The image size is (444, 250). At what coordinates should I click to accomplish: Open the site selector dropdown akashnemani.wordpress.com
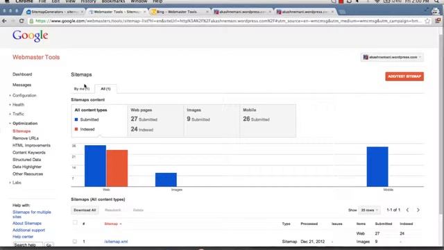pyautogui.click(x=392, y=57)
